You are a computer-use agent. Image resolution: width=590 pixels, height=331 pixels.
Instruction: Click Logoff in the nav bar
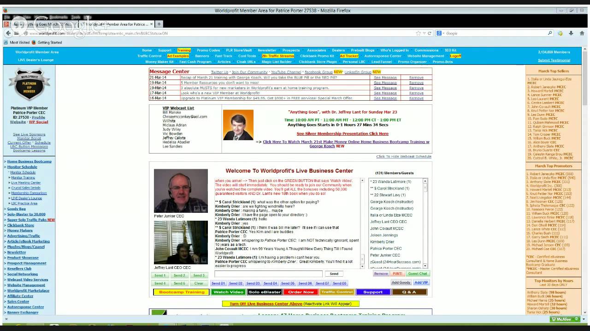(x=455, y=56)
